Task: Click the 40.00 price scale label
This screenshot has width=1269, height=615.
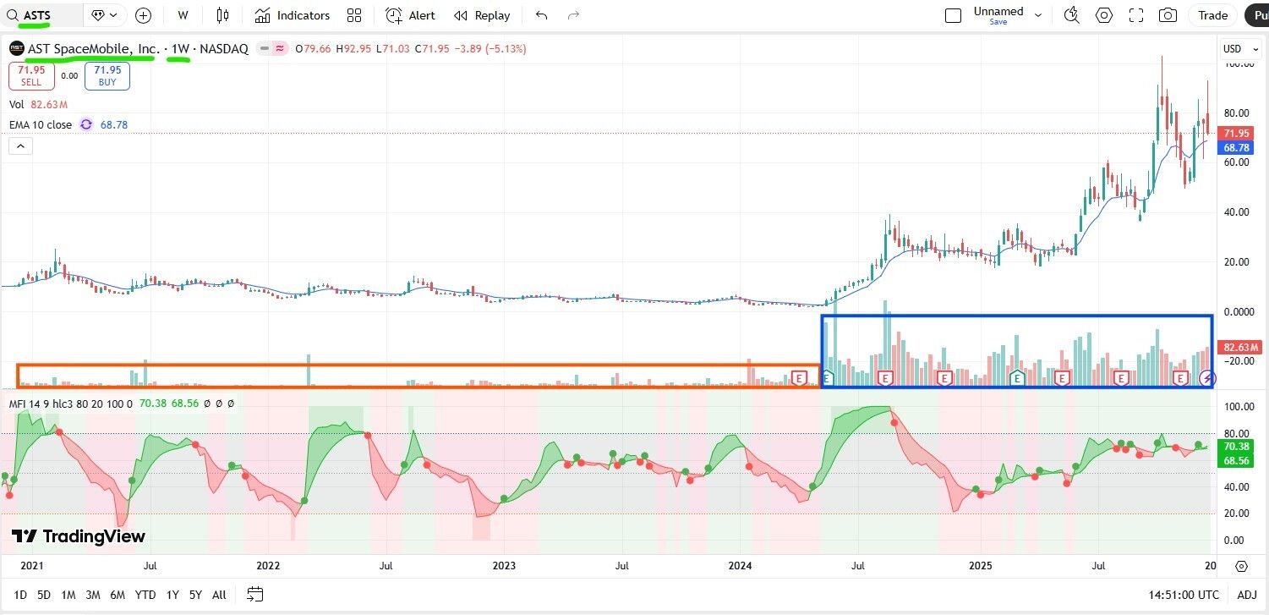Action: 1237,211
